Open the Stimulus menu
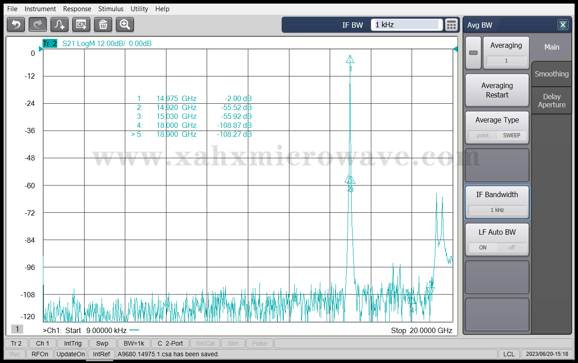This screenshot has height=363, width=578. 111,9
